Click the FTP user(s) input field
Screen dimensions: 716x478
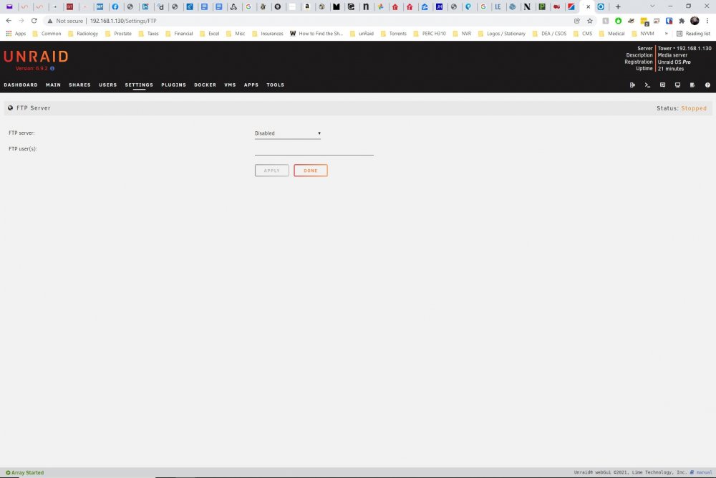(314, 150)
